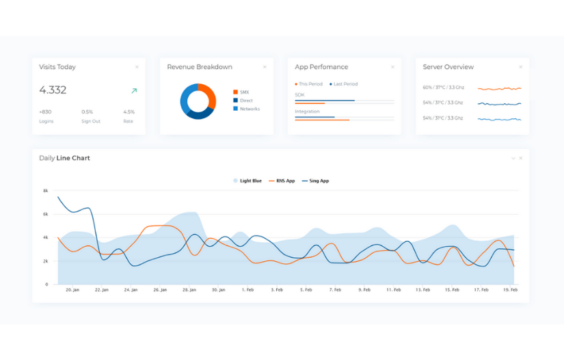The image size is (564, 359).
Task: Click the 28. Jan axis label
Action: pos(189,290)
